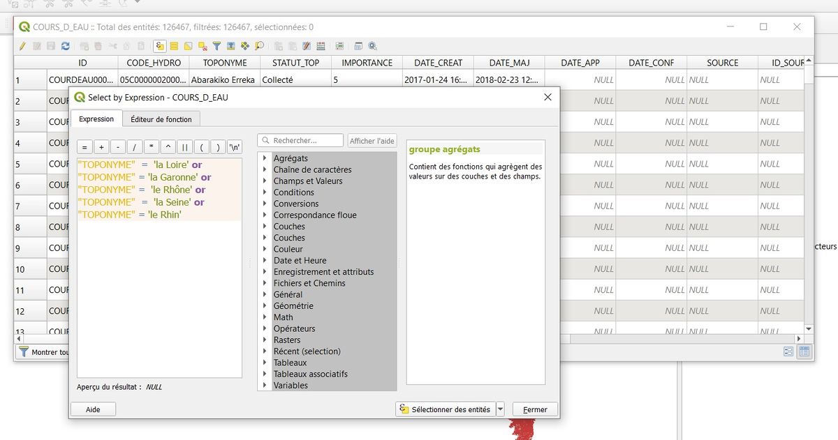This screenshot has width=838, height=440.
Task: Switch to form view icon
Action: tap(788, 352)
